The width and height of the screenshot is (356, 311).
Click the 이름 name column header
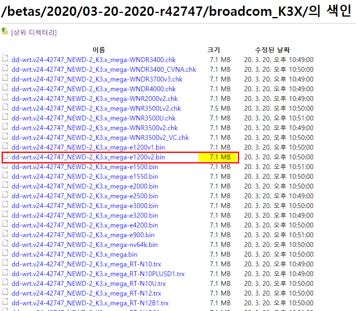point(99,50)
